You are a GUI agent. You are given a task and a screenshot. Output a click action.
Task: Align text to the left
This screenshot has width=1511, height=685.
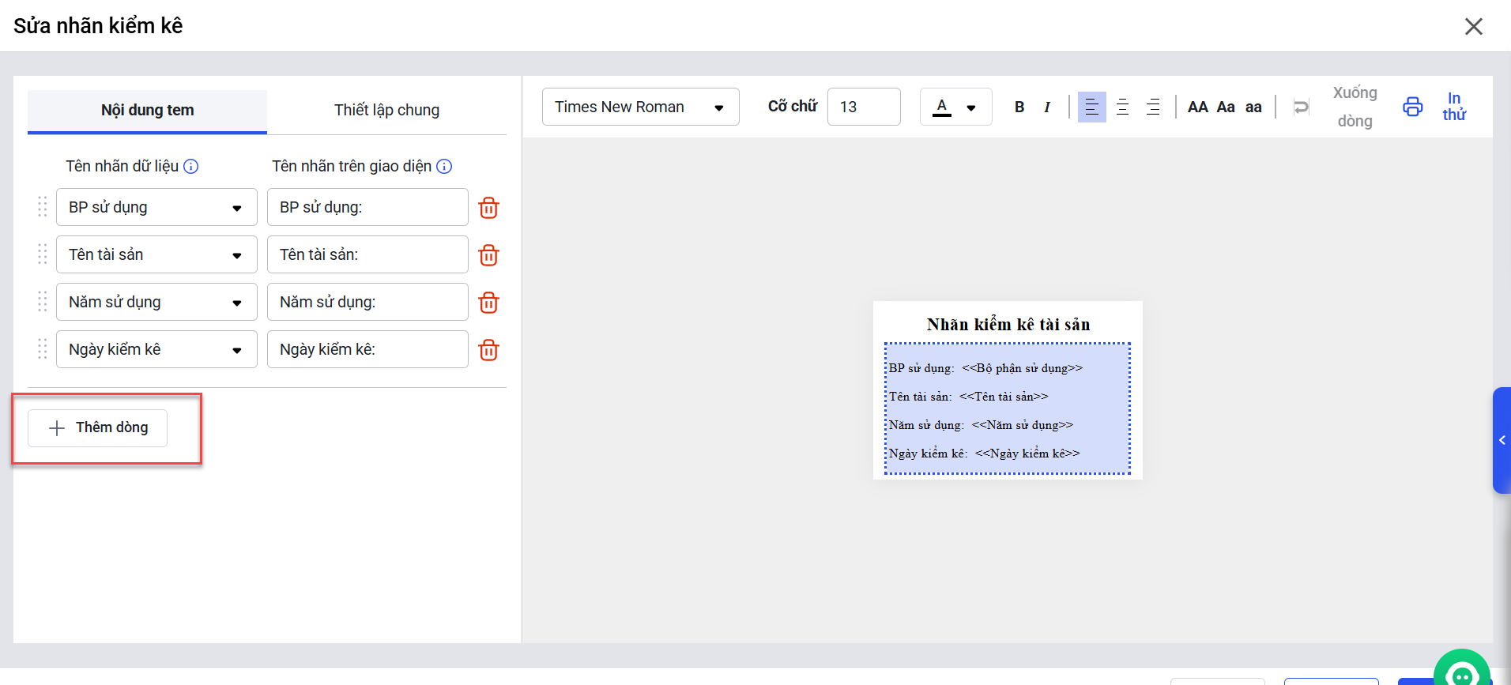tap(1091, 107)
